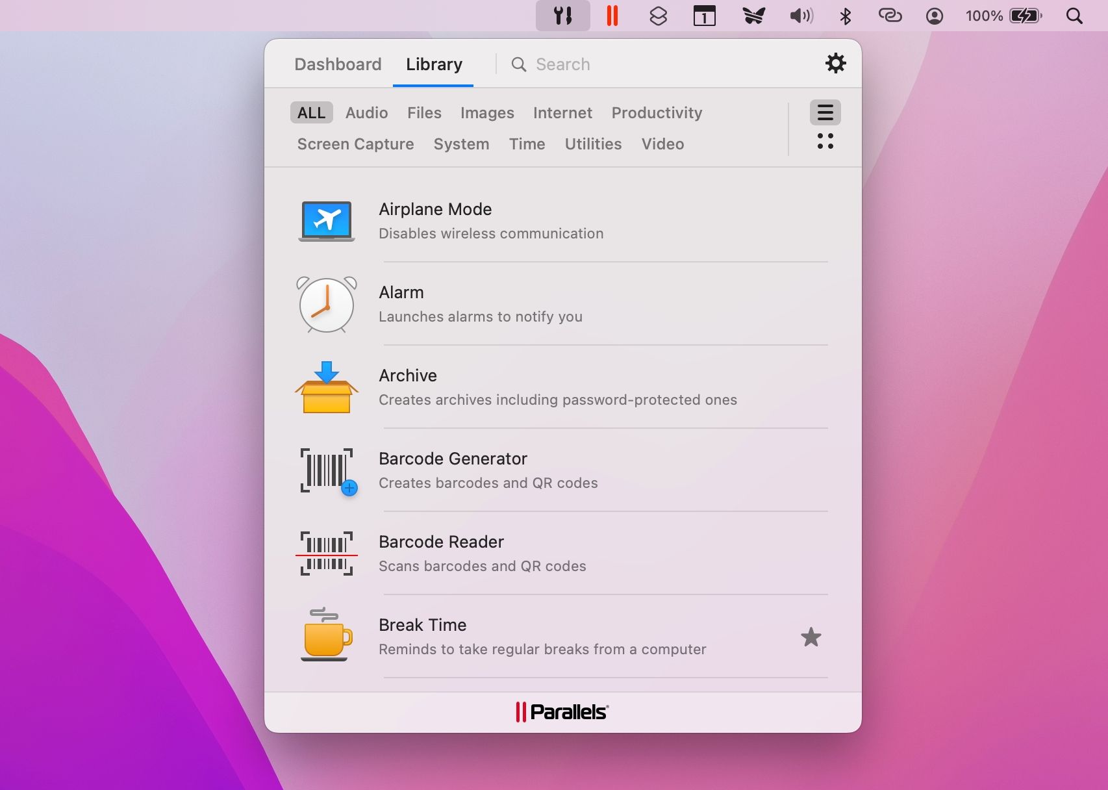Switch to the Dashboard tab
Viewport: 1108px width, 790px height.
(338, 64)
